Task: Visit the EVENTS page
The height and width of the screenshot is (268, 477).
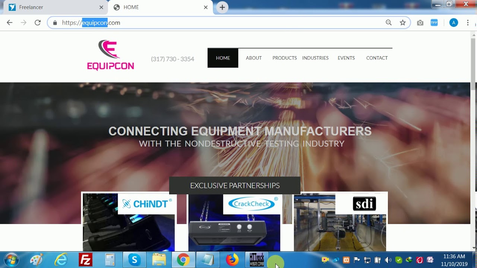Action: pos(346,58)
